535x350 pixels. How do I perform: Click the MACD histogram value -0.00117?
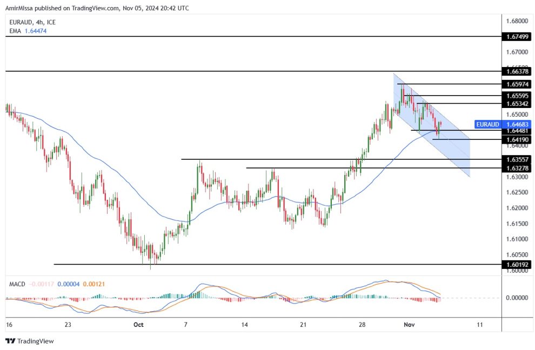[42, 284]
